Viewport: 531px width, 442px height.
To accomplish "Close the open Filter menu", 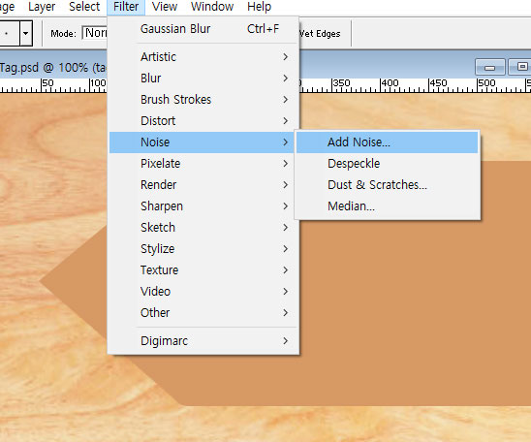I will [x=126, y=7].
